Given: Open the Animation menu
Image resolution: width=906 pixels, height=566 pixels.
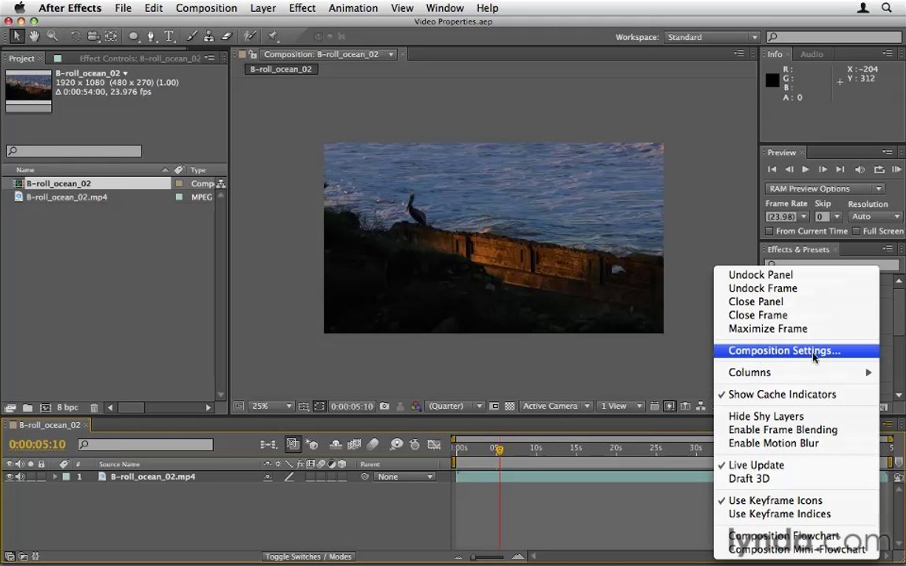Looking at the screenshot, I should click(x=353, y=8).
